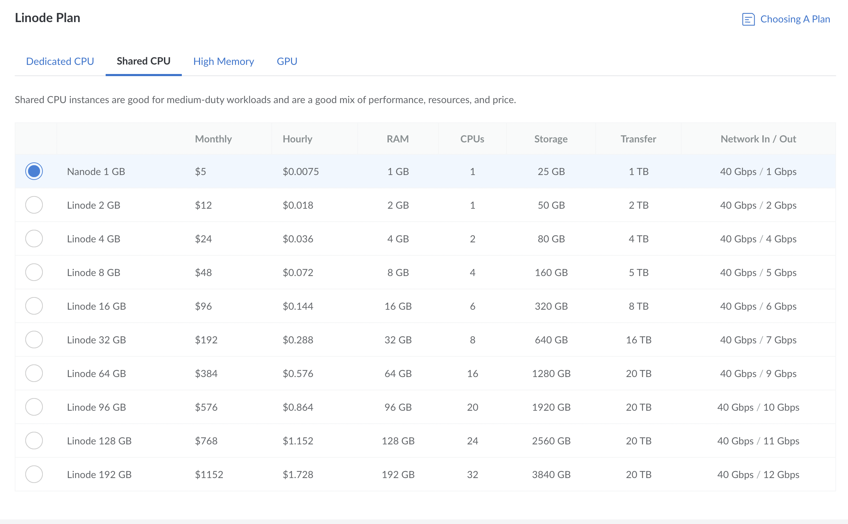This screenshot has width=848, height=524.
Task: Select the Shared CPU tab
Action: [144, 61]
